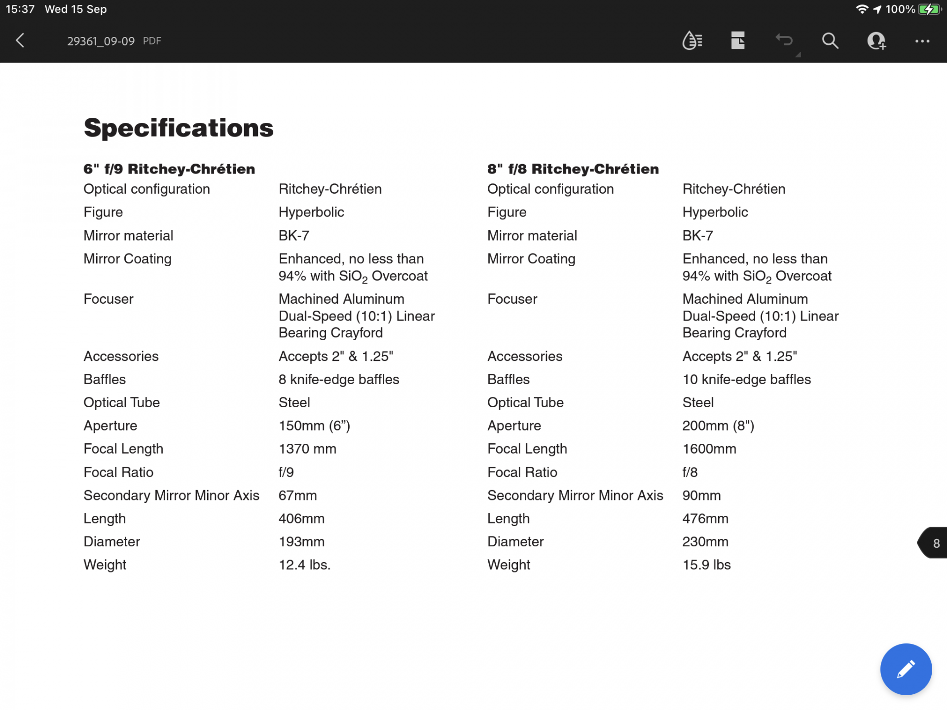
Task: Tap the share with people icon
Action: 876,40
